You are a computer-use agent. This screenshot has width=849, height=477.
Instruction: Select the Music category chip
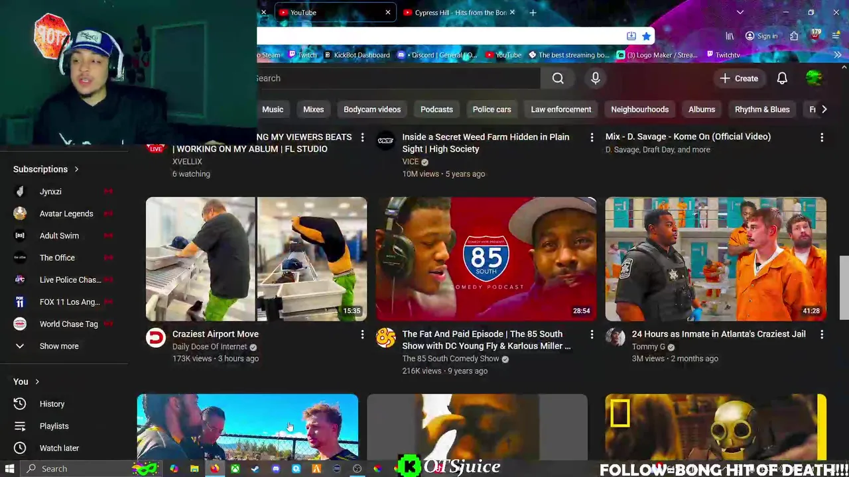pyautogui.click(x=273, y=109)
